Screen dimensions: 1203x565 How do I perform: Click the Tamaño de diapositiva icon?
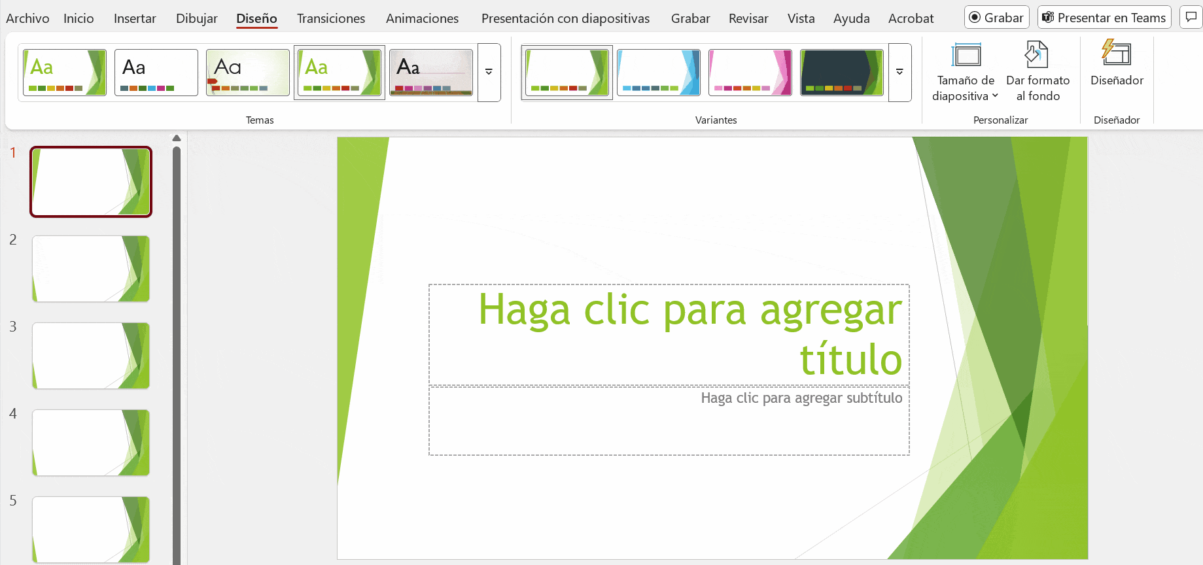click(x=966, y=55)
